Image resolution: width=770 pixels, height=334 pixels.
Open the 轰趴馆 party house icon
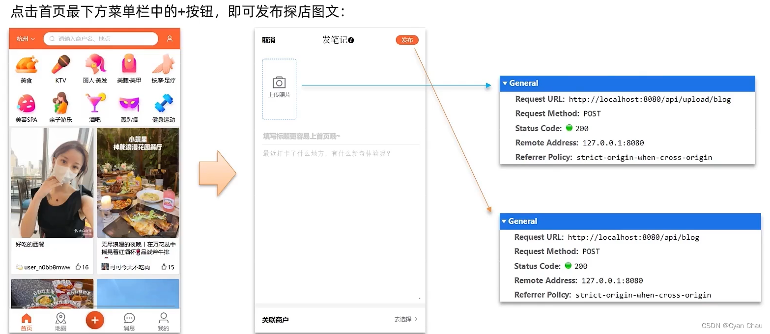(x=129, y=103)
